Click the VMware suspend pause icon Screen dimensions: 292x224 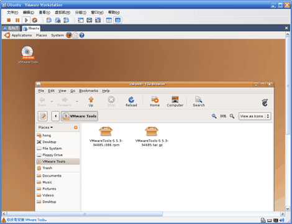point(17,20)
